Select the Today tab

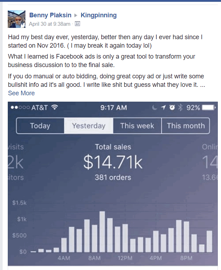[40, 126]
